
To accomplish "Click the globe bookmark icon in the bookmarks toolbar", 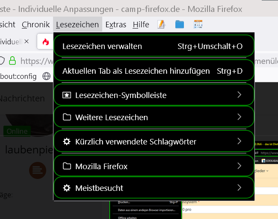I will (47, 76).
